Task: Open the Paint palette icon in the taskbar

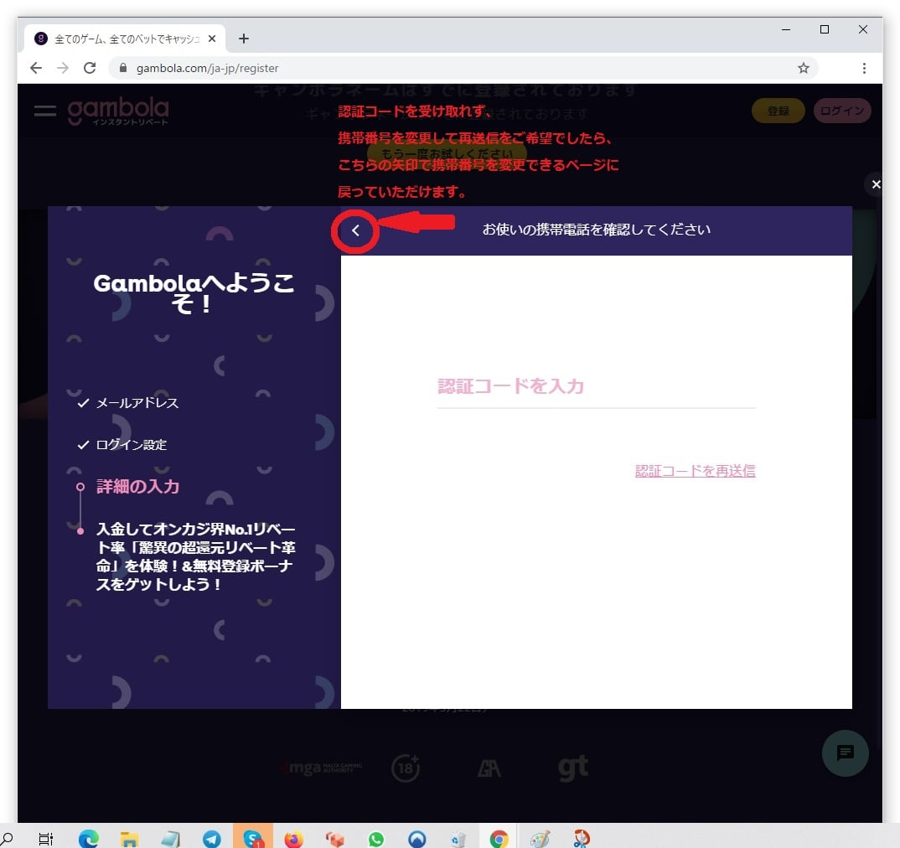Action: 541,839
